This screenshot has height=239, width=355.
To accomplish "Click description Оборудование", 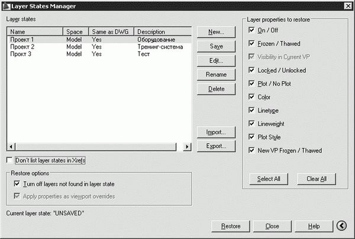I will (156, 40).
